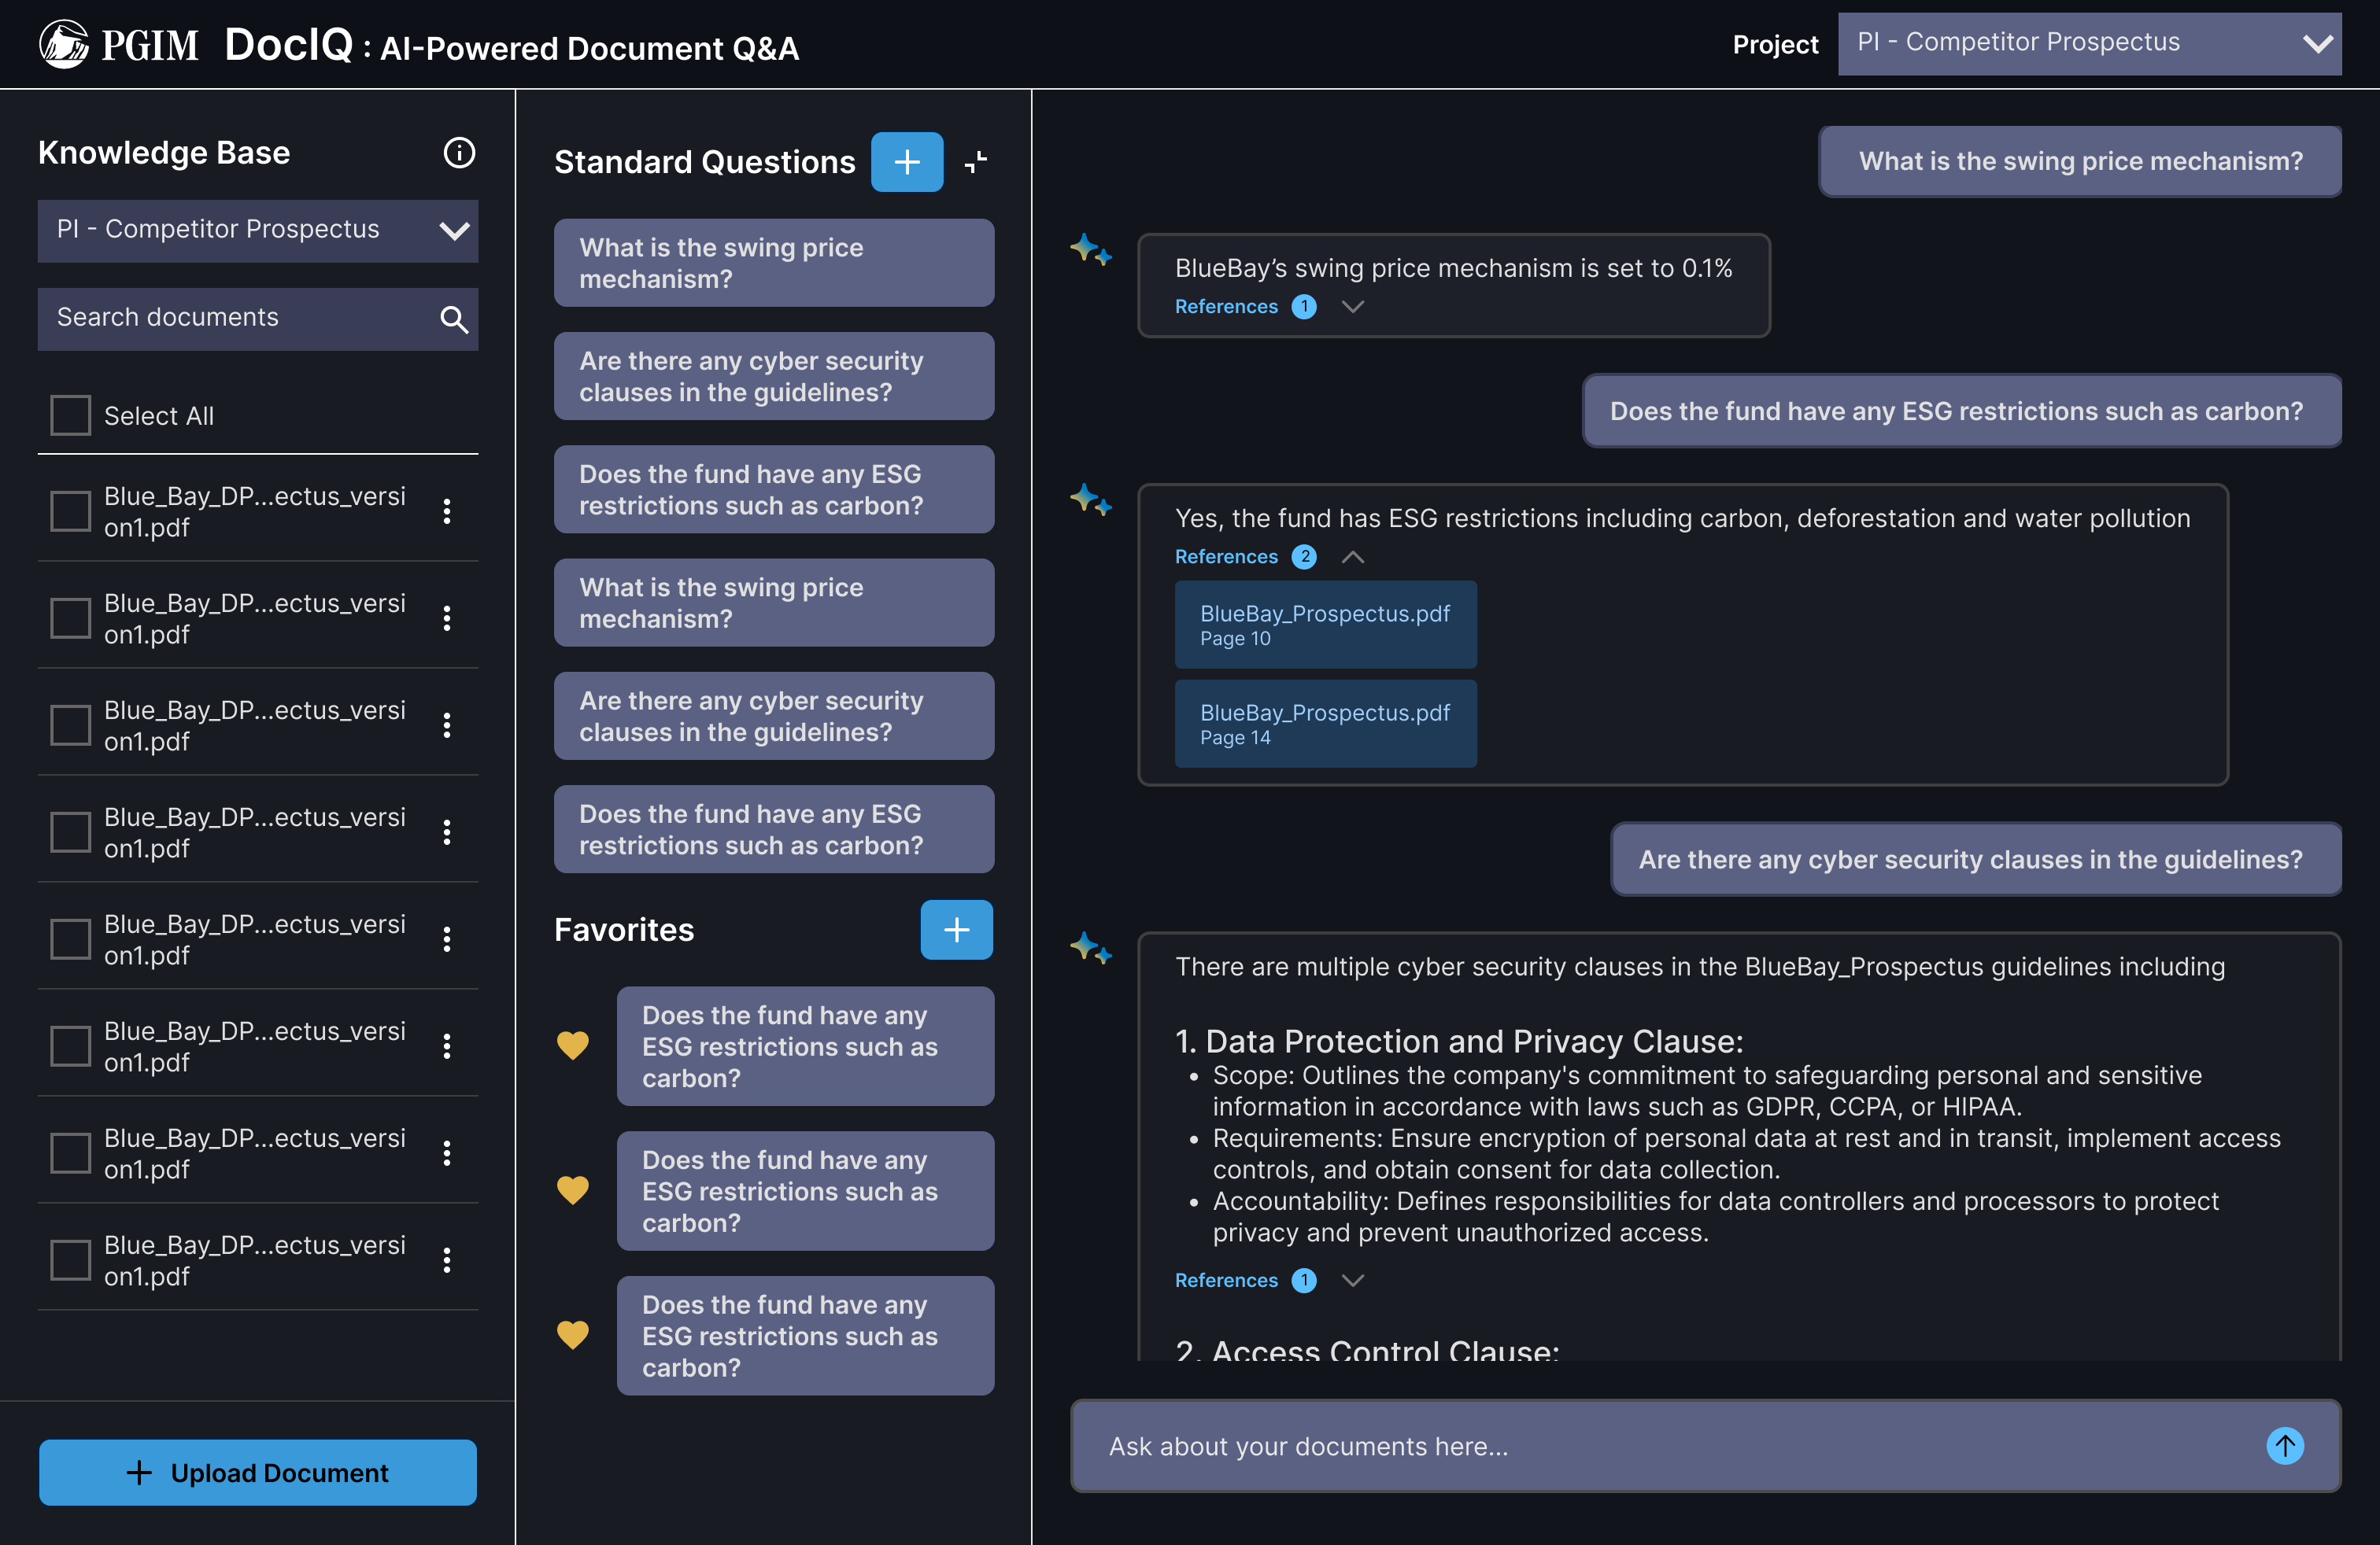This screenshot has height=1545, width=2380.
Task: Select first 'What is the swing price mechanism?' standard question
Action: point(774,263)
